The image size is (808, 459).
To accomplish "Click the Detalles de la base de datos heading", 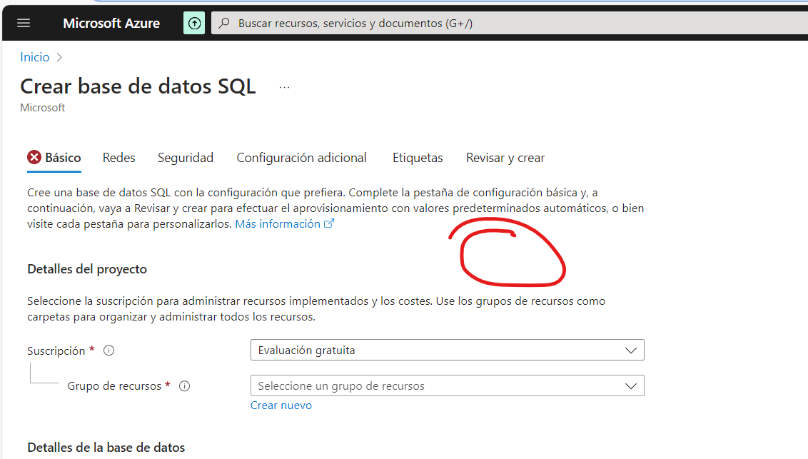I will tap(106, 448).
